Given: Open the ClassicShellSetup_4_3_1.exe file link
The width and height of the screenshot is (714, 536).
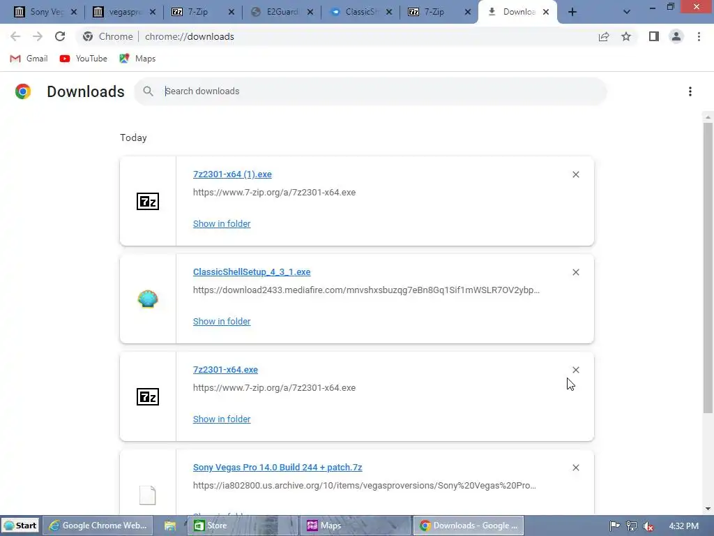Looking at the screenshot, I should pyautogui.click(x=252, y=271).
